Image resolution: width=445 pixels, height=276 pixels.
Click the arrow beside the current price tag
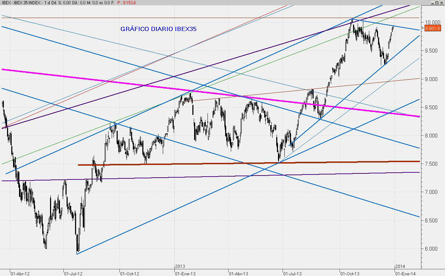[423, 28]
